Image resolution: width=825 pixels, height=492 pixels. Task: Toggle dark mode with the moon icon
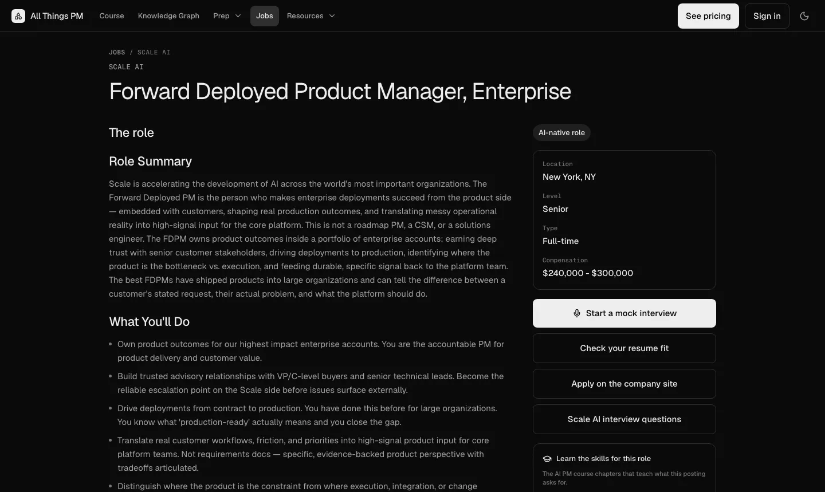coord(804,16)
